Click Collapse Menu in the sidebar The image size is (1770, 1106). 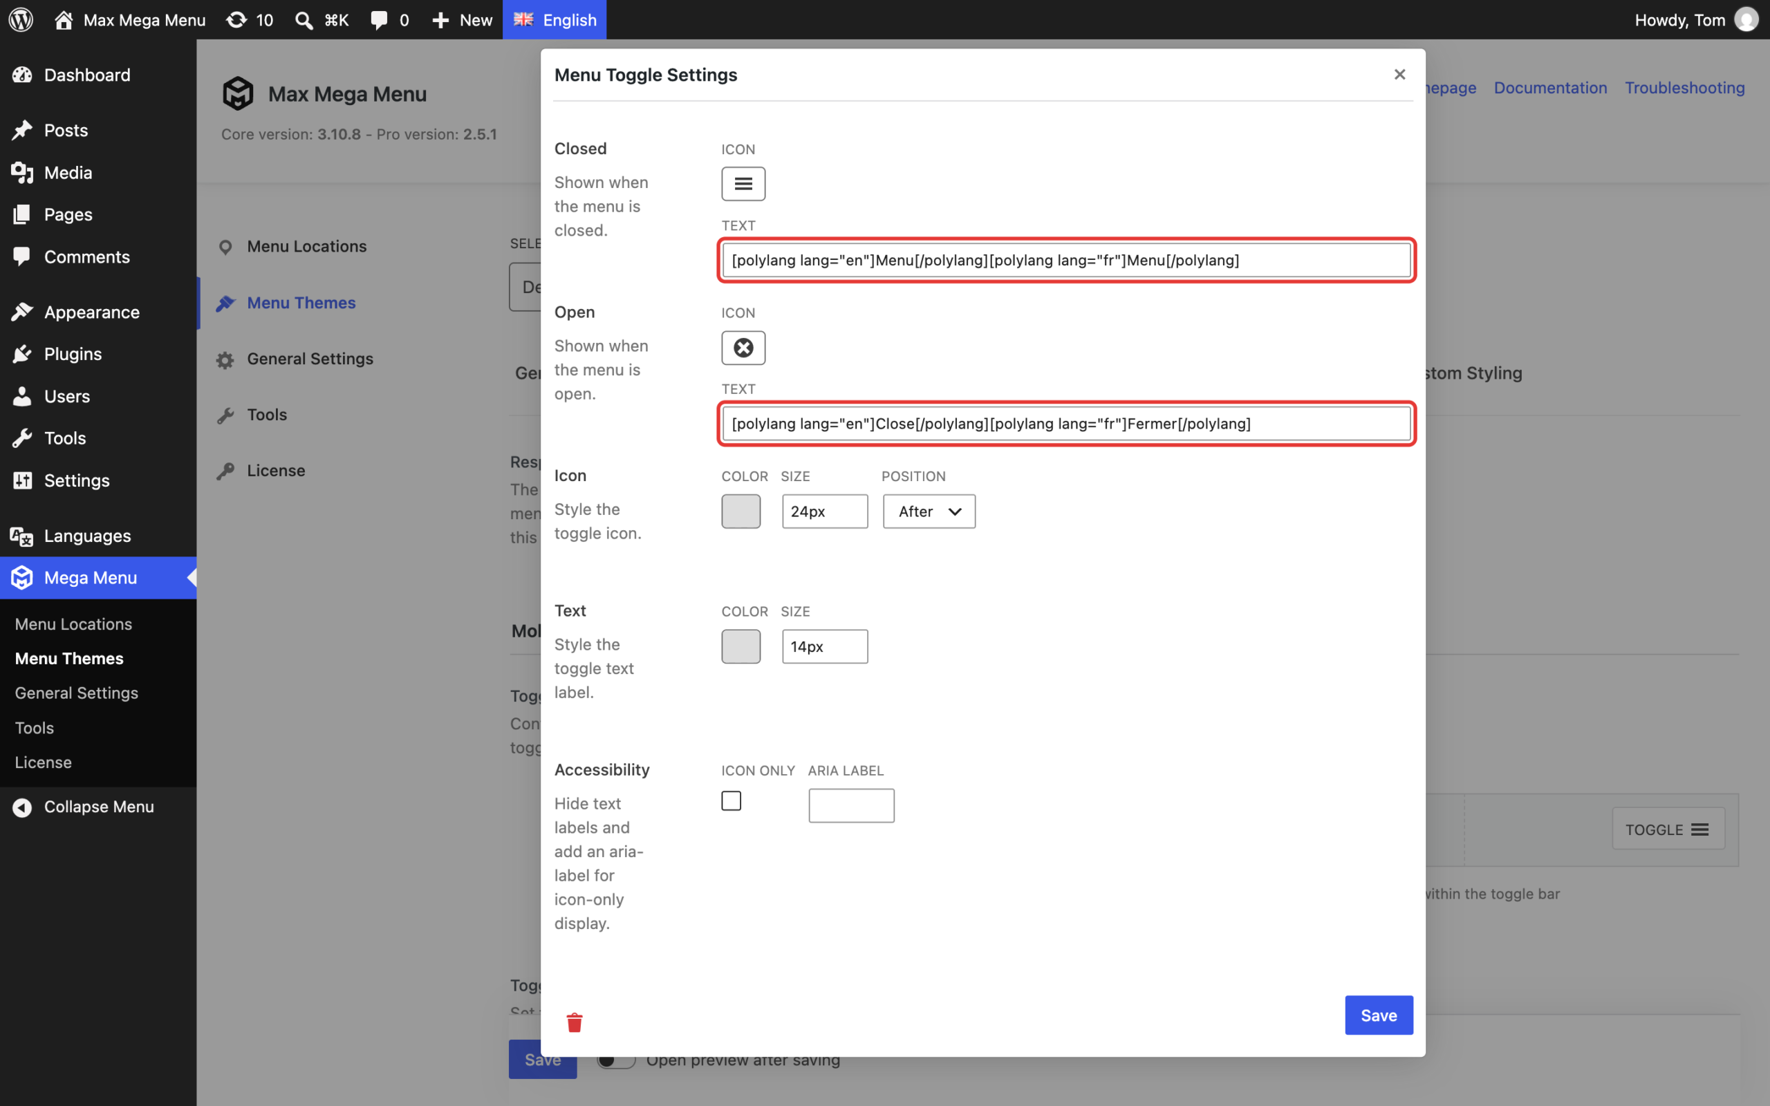tap(98, 807)
